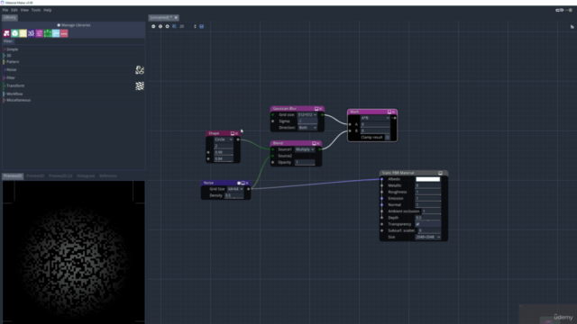Close the Blend node

tap(318, 143)
